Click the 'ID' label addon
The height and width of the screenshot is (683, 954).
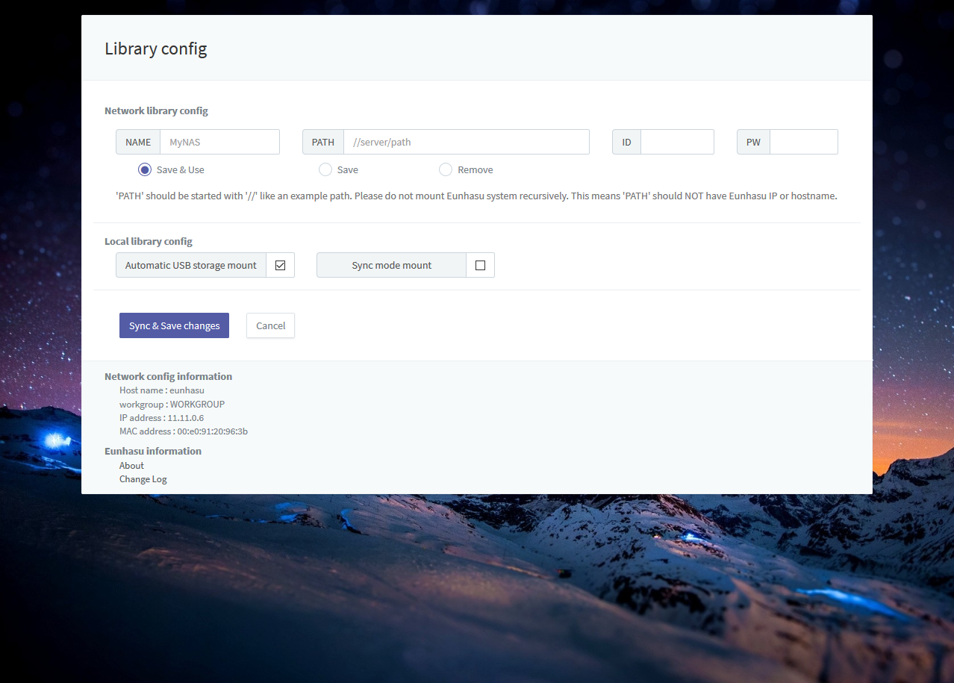[626, 142]
